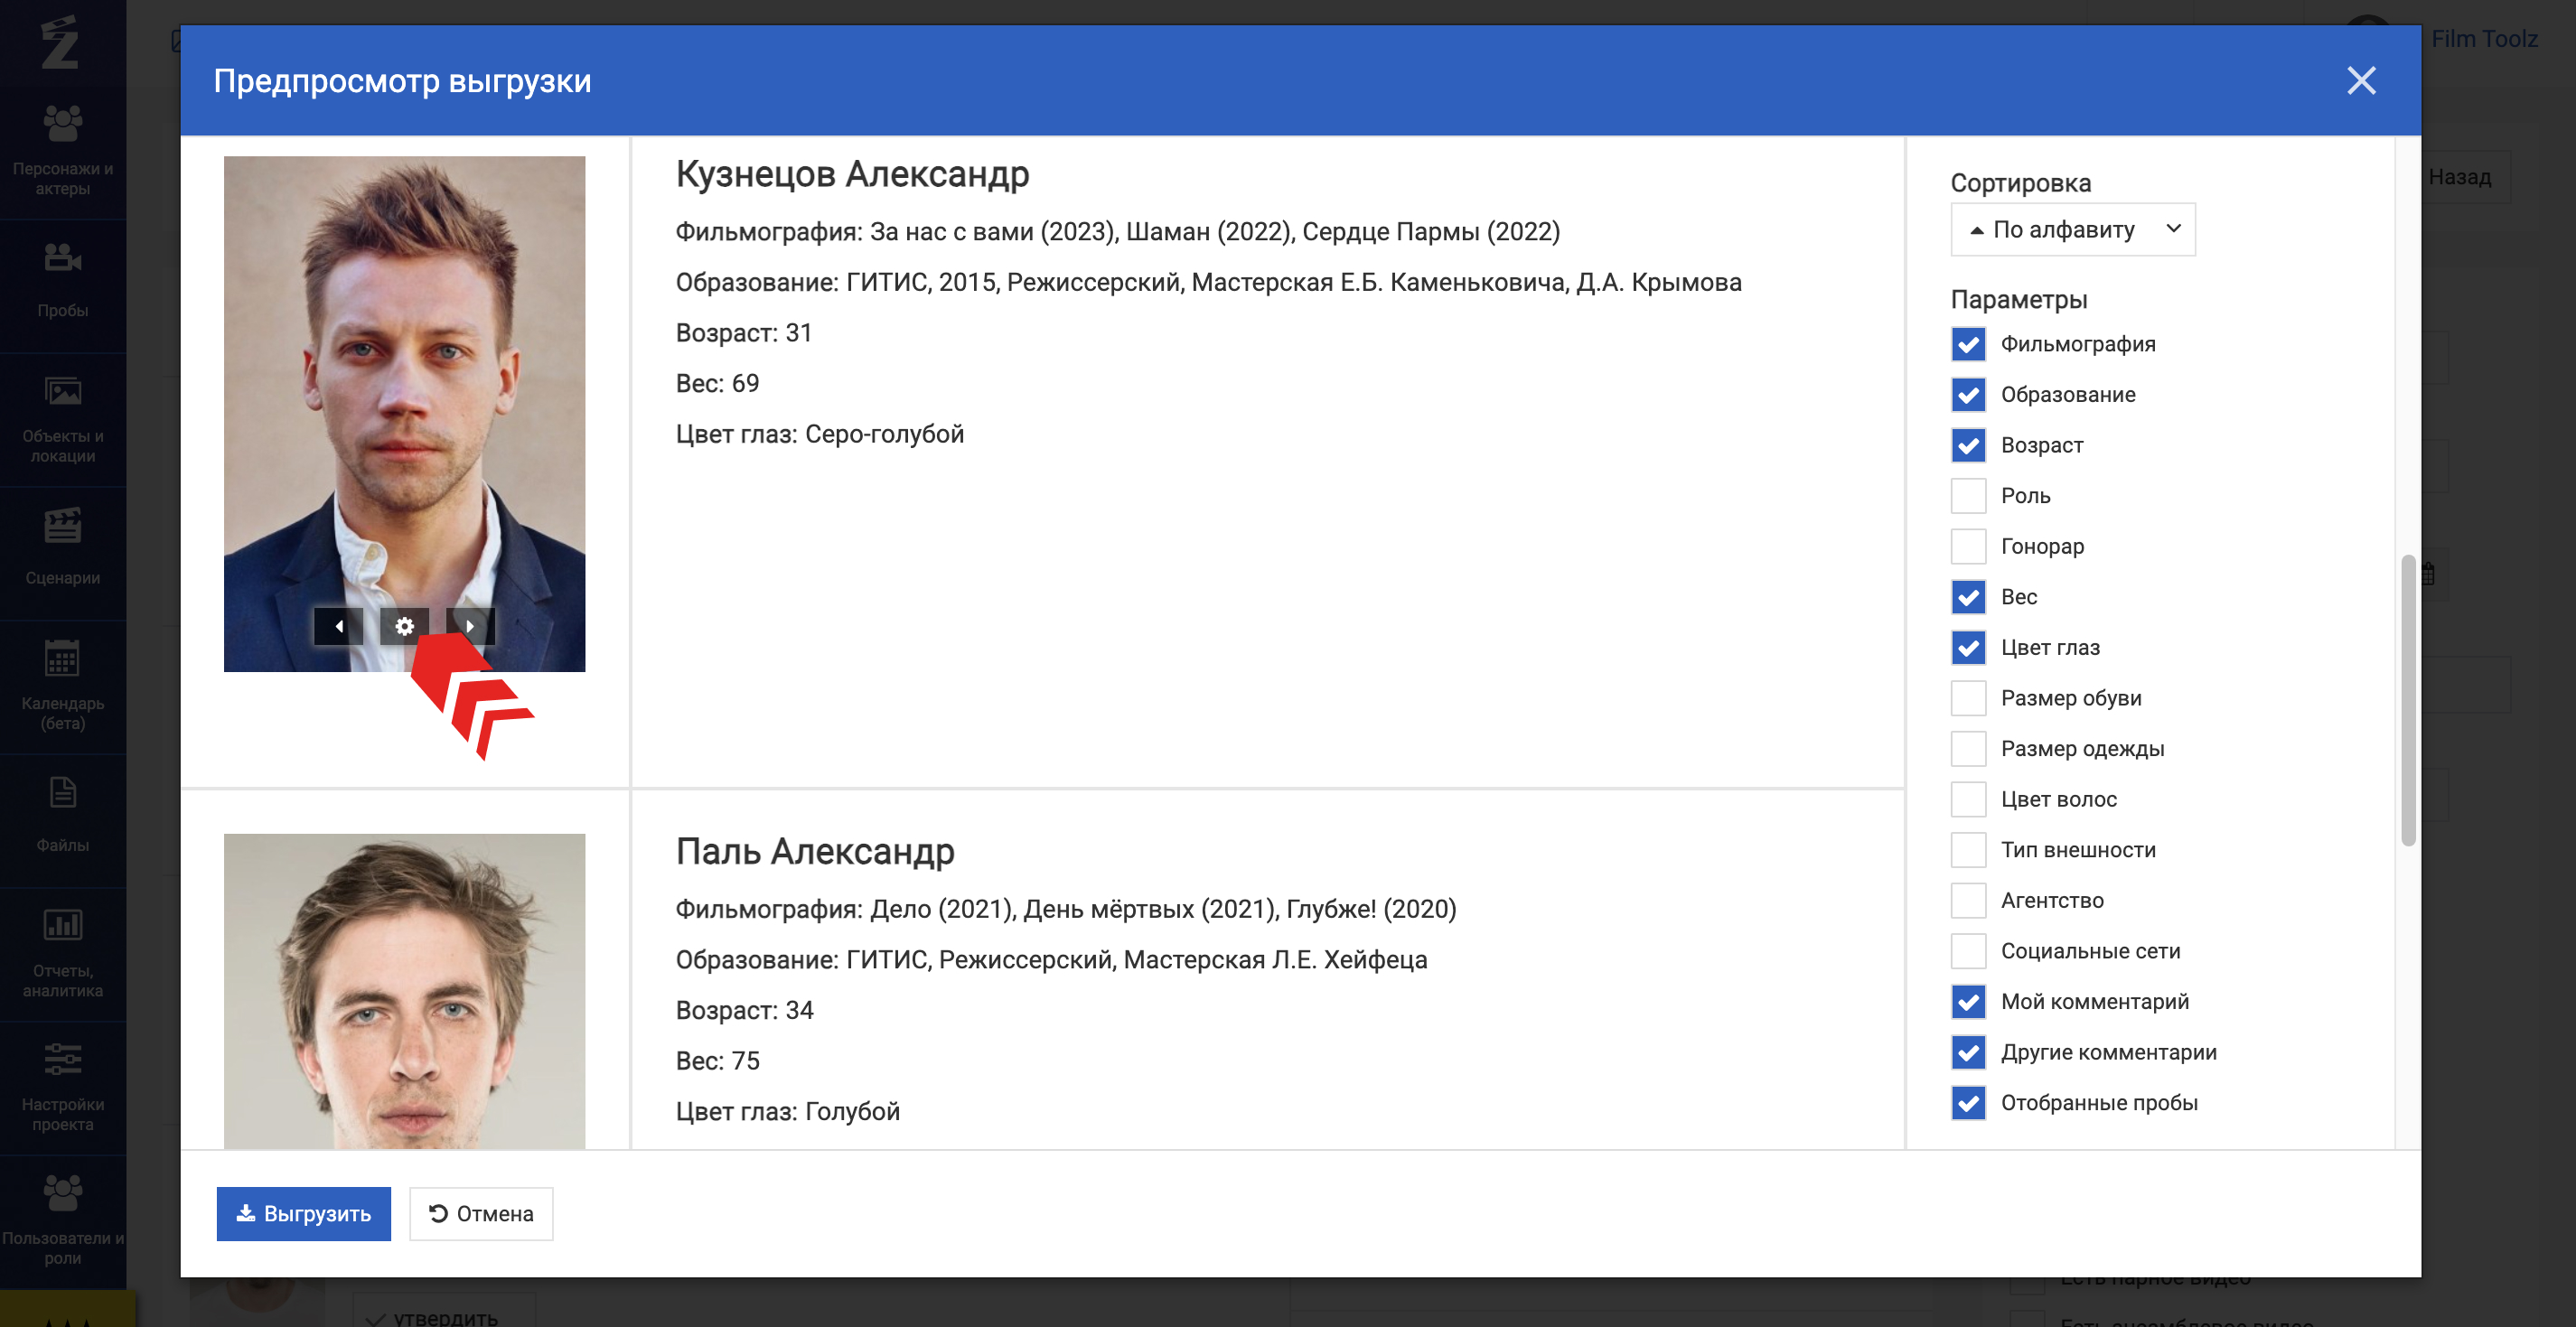This screenshot has width=2576, height=1327.
Task: Enable the Гонорар parameter
Action: (1968, 546)
